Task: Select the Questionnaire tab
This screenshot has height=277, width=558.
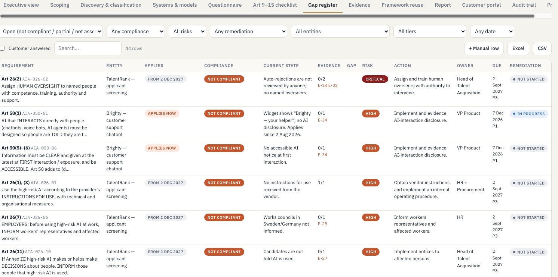Action: 225,5
